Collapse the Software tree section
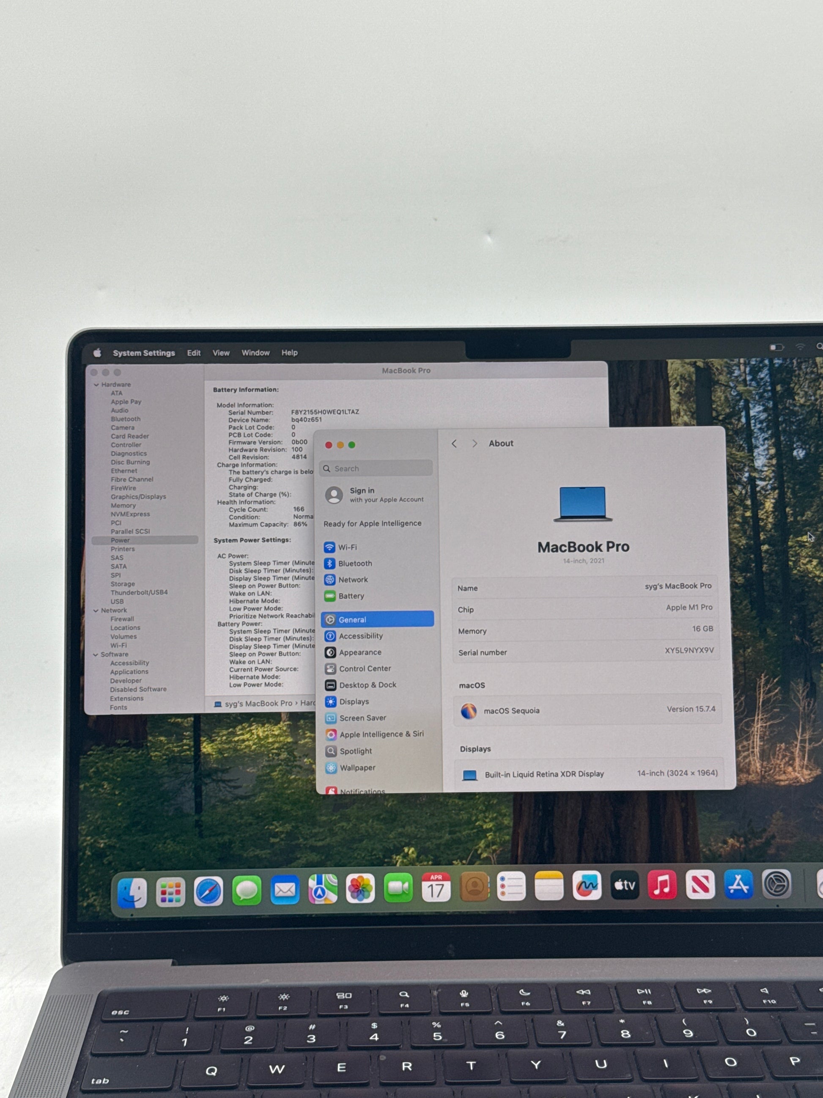 pos(95,655)
